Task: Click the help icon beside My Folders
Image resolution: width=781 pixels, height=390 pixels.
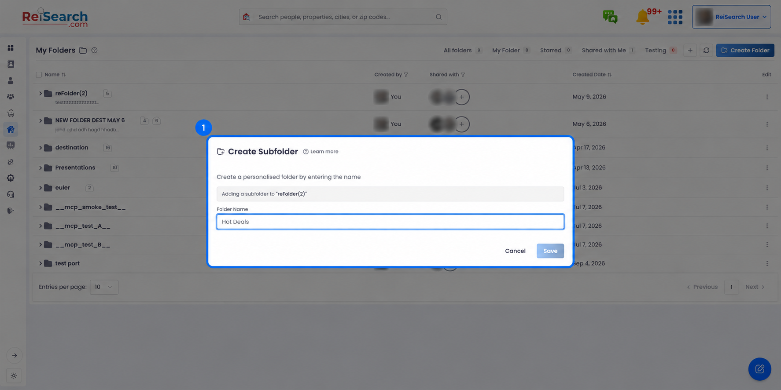Action: pyautogui.click(x=94, y=50)
